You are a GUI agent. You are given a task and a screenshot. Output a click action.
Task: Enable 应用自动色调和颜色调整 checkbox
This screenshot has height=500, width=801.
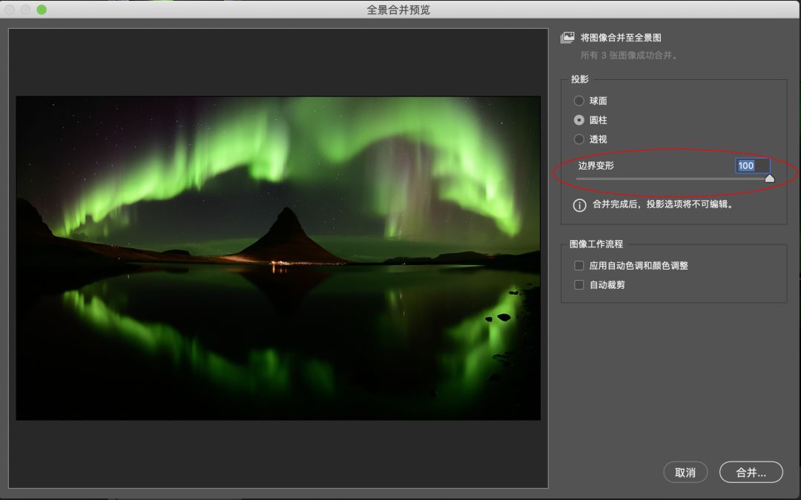point(579,266)
